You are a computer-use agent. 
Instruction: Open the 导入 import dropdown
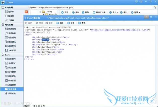click(114, 12)
